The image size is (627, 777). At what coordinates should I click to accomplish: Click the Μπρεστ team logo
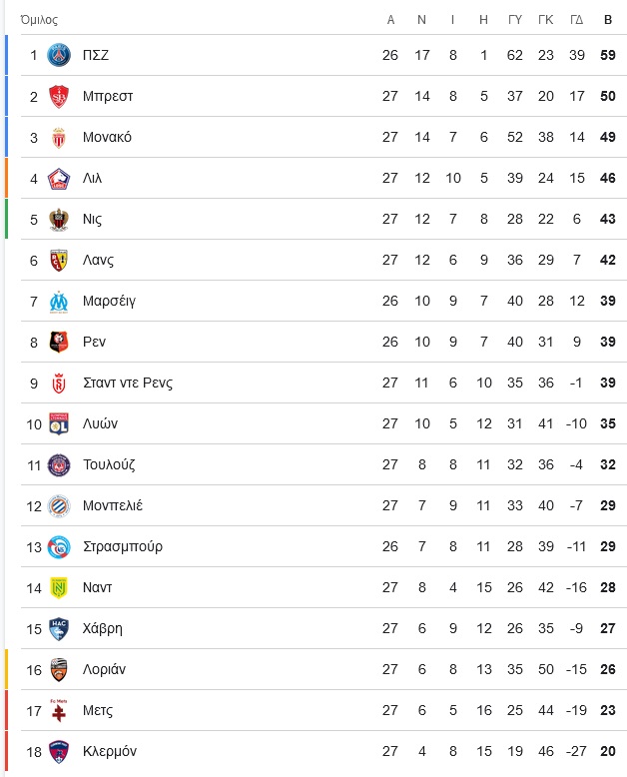click(x=59, y=96)
